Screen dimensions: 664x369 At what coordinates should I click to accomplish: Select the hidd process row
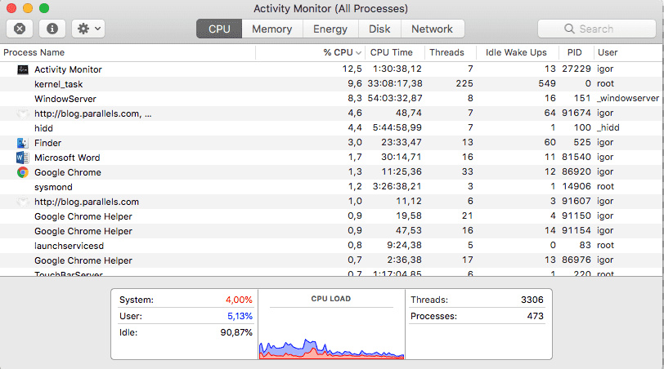click(x=330, y=127)
